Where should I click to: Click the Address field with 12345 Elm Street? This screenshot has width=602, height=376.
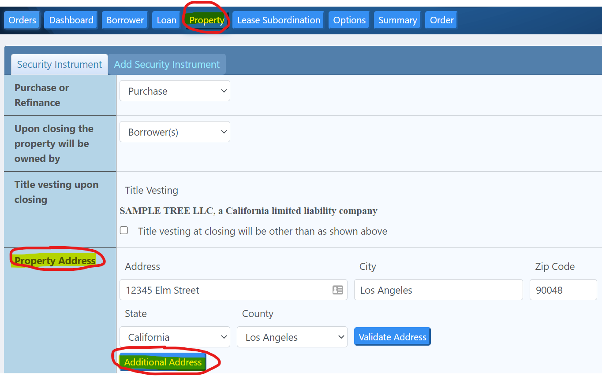tap(221, 290)
